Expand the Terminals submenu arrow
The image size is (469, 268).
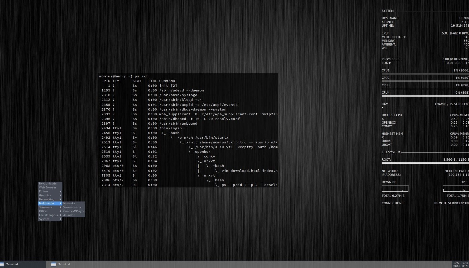coord(61,207)
